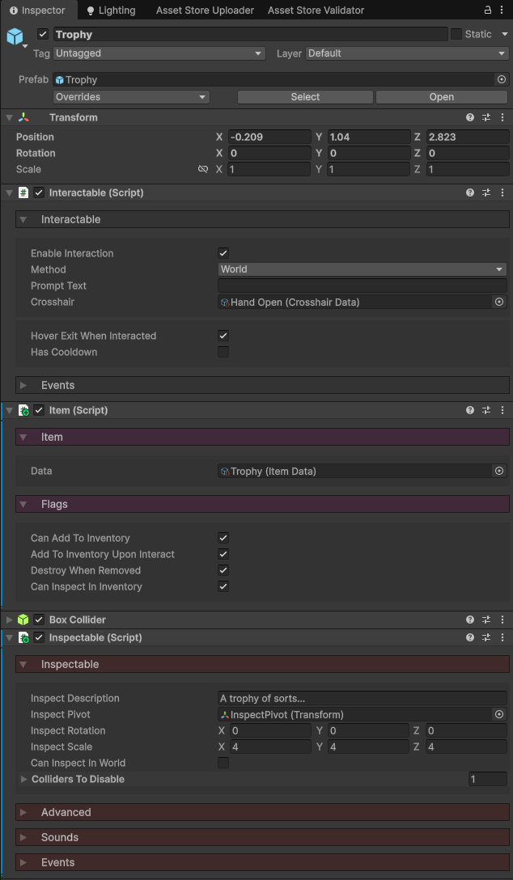Click the prefab Open button

coord(441,97)
